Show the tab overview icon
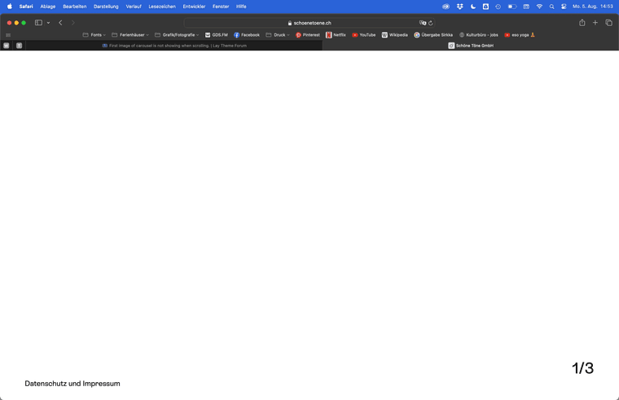619x400 pixels. pos(608,23)
